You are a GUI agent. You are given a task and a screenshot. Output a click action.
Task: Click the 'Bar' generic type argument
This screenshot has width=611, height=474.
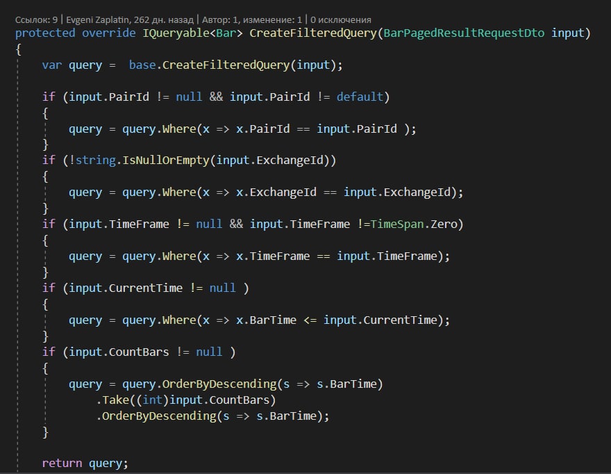pos(226,33)
